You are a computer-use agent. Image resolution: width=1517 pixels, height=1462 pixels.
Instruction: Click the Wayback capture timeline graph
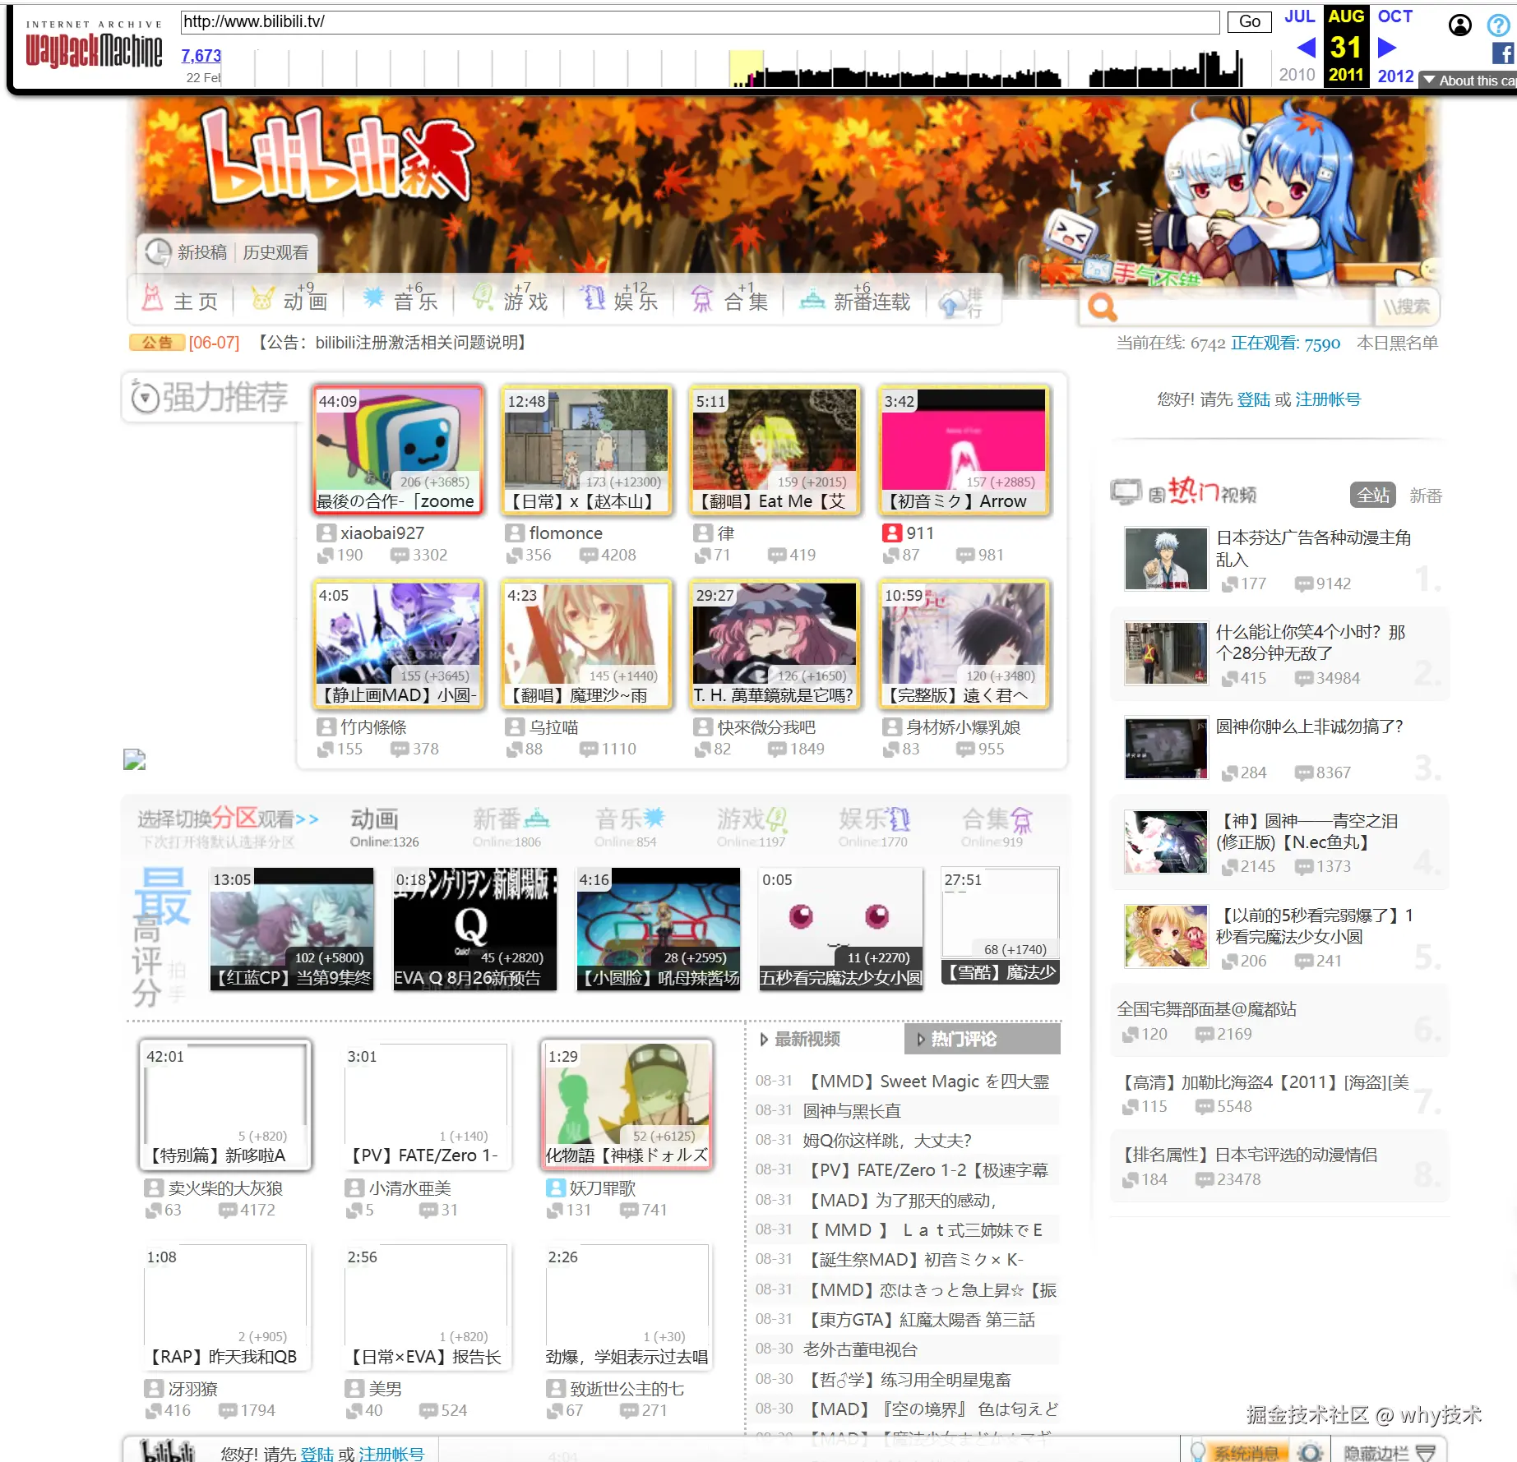click(x=748, y=67)
